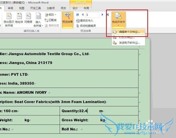This screenshot has height=138, width=176.
Task: Choose Edit Individual Documents (编辑单个文档)
Action: tap(128, 32)
